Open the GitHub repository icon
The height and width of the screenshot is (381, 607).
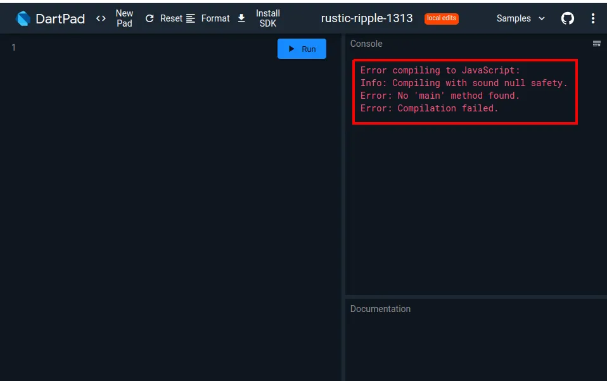[x=568, y=18]
